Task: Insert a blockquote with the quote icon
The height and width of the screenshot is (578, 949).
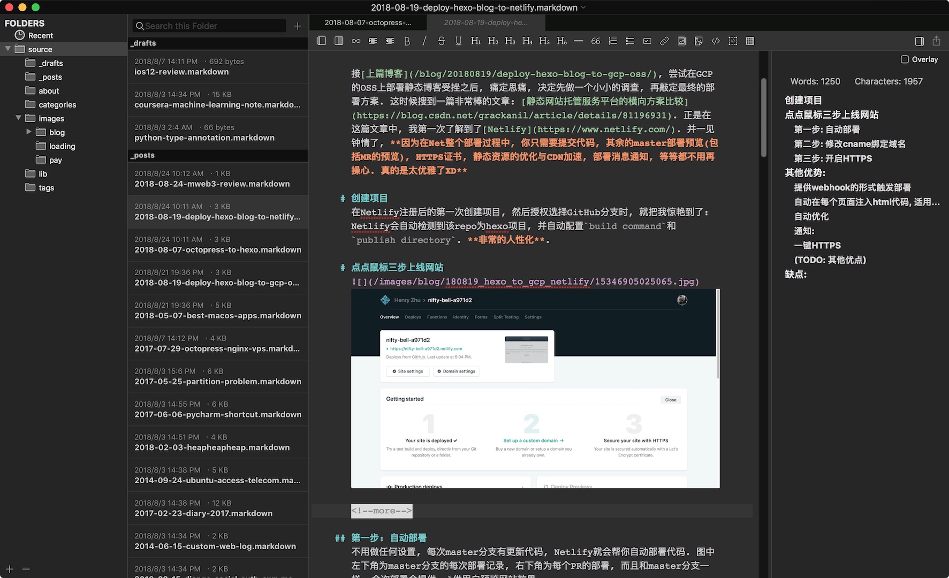Action: [x=596, y=41]
